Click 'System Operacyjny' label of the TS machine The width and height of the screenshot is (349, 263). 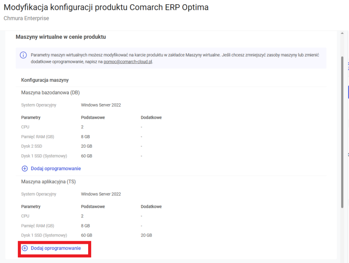pos(39,194)
